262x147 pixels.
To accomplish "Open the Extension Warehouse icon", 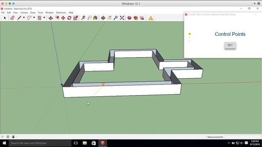I will click(136, 18).
